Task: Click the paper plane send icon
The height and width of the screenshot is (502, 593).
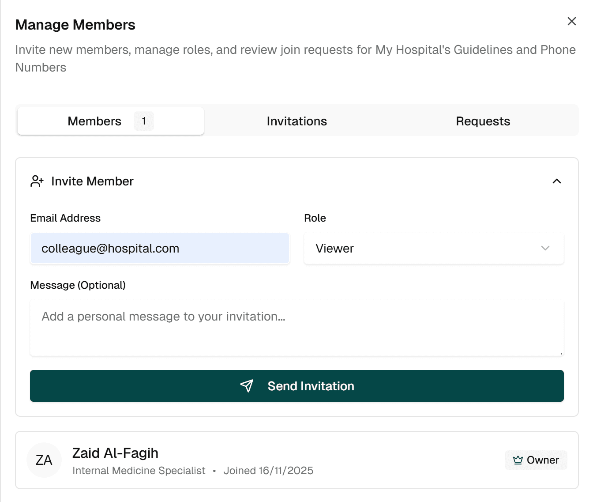Action: click(x=247, y=386)
